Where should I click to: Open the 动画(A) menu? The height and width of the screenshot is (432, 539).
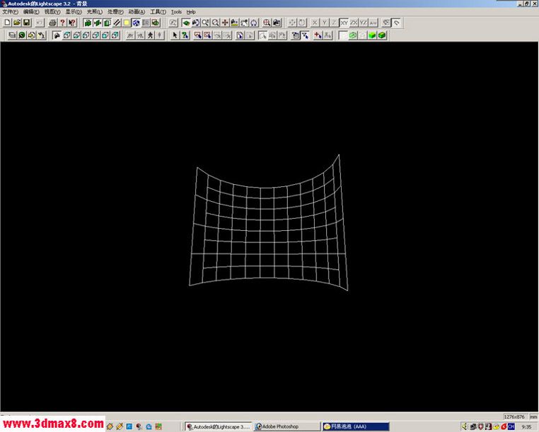pos(137,12)
